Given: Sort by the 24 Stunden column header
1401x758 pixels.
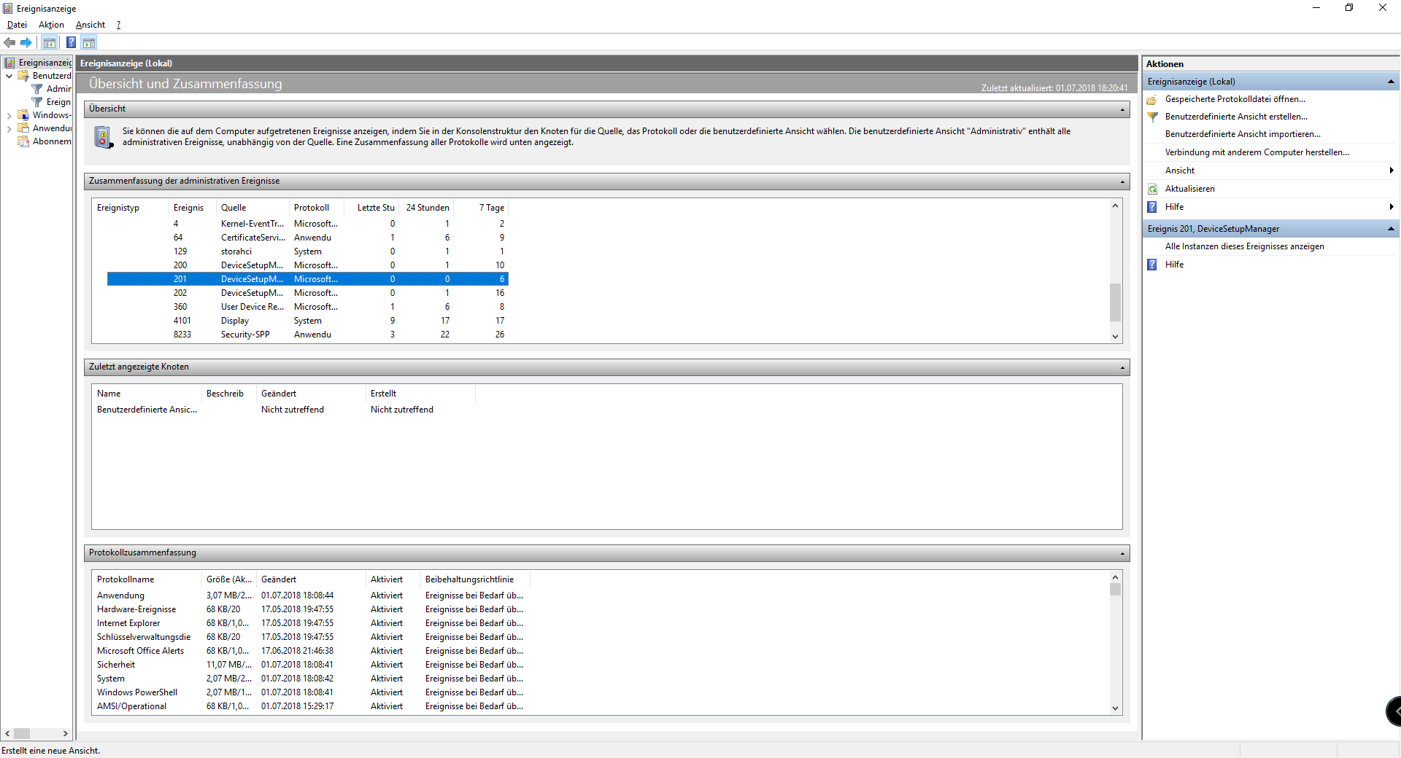Looking at the screenshot, I should click(426, 208).
